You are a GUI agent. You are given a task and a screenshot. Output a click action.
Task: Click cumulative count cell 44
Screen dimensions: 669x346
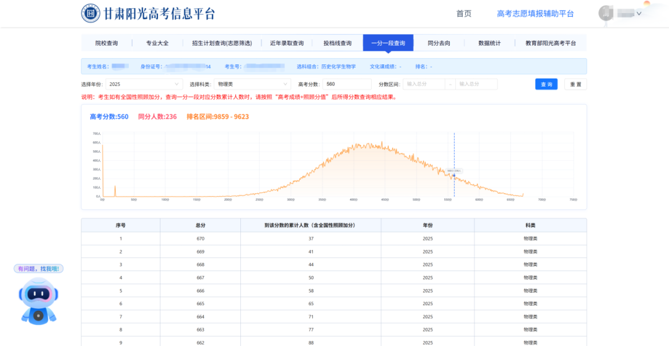[x=310, y=265]
